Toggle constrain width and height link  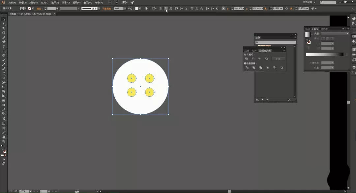tap(286, 9)
